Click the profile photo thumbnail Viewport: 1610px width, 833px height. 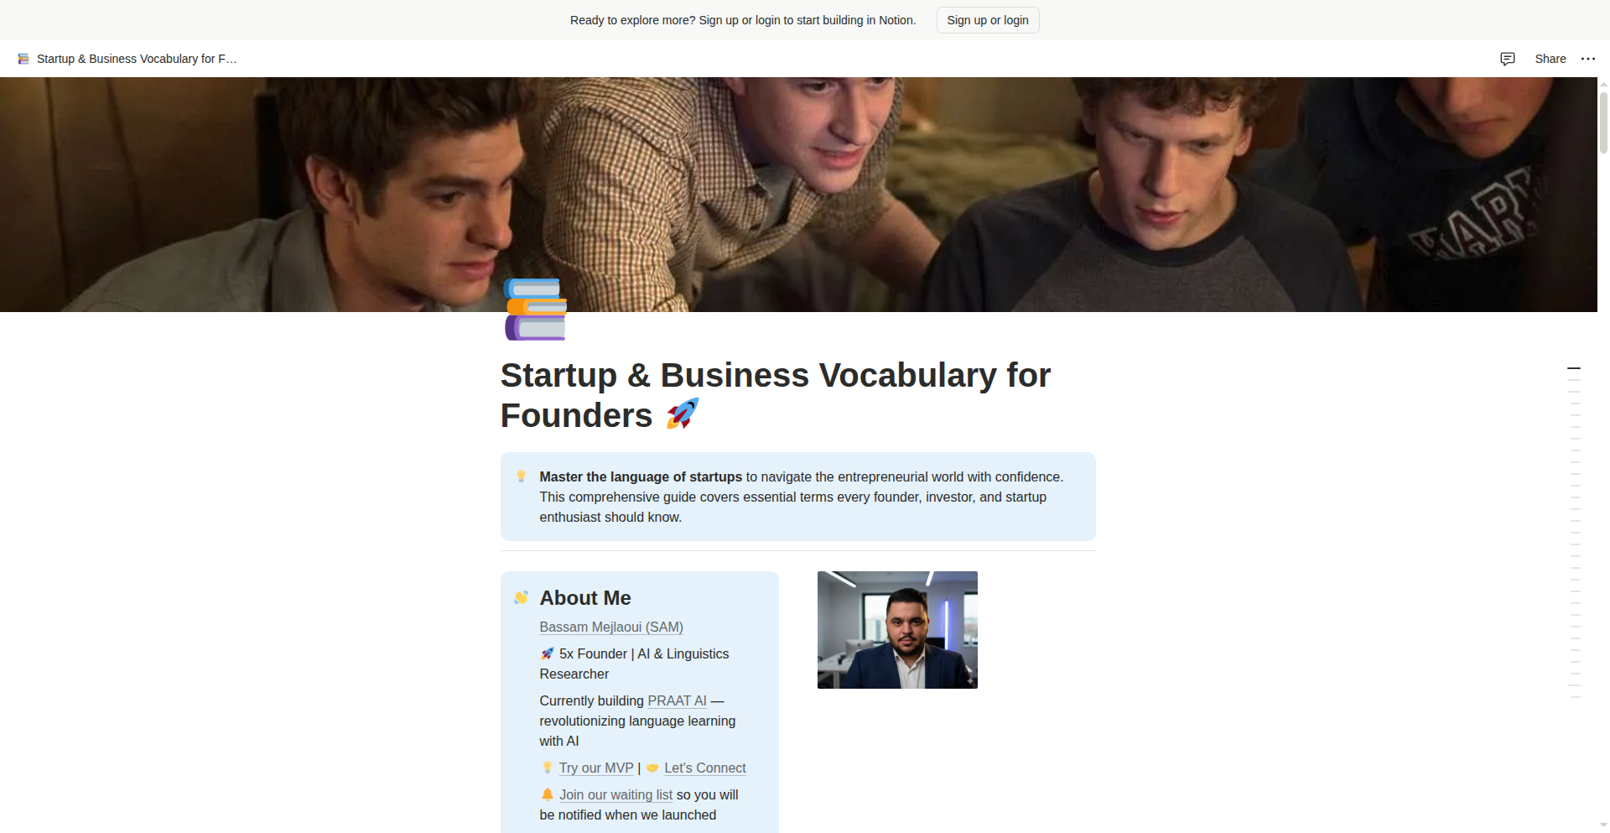pos(897,630)
